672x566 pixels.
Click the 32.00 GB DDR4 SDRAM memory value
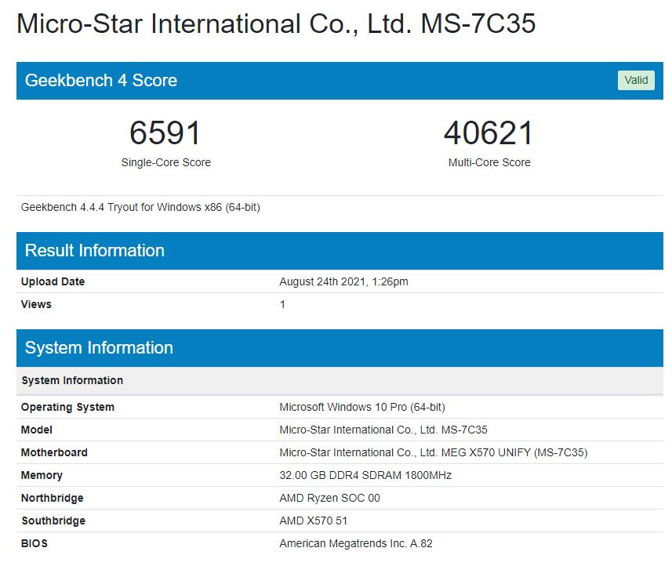click(365, 475)
